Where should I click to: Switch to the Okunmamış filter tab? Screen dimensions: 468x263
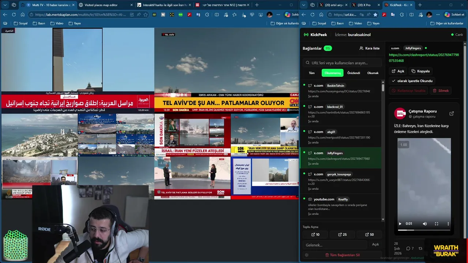coord(332,73)
